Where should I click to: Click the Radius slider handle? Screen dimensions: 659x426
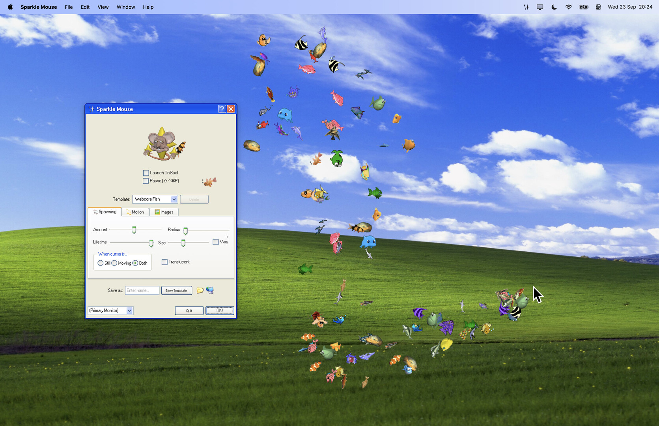[185, 230]
